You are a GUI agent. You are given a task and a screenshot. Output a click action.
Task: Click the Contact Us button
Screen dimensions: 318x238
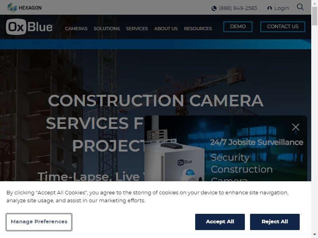click(283, 27)
